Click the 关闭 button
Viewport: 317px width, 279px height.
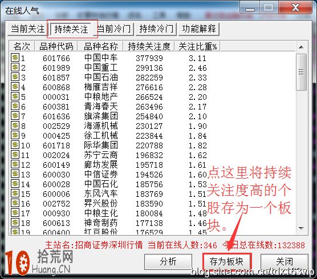click(x=285, y=262)
